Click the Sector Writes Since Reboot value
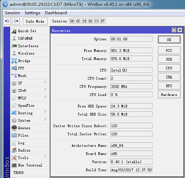185x178 pixels. [131, 126]
